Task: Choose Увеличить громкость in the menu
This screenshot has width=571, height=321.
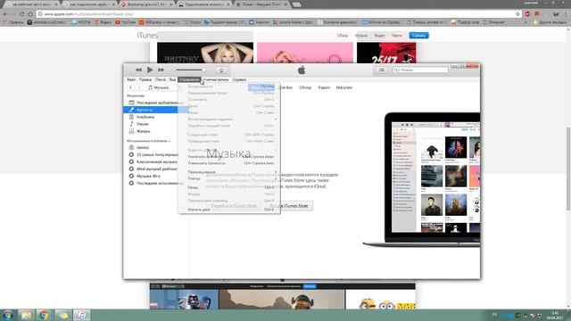Action: [x=229, y=157]
